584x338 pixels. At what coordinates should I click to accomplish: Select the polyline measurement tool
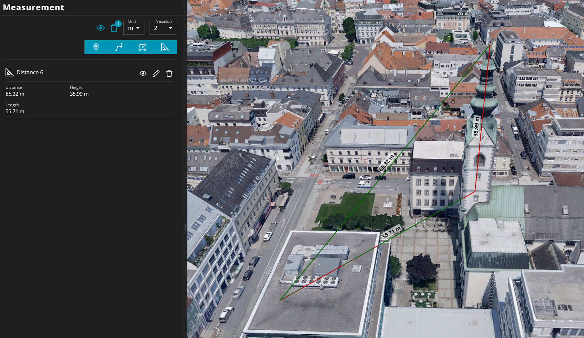[119, 47]
